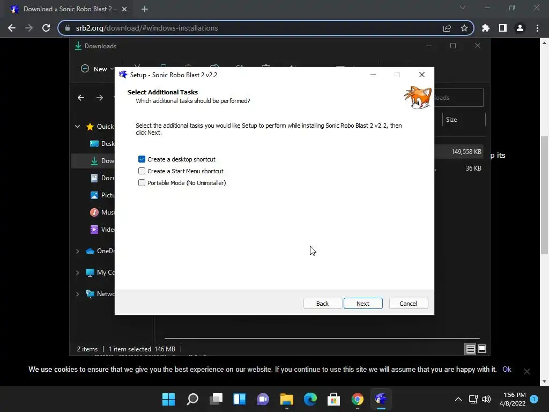The height and width of the screenshot is (412, 549).
Task: Open Chat icon on taskbar
Action: point(263,399)
